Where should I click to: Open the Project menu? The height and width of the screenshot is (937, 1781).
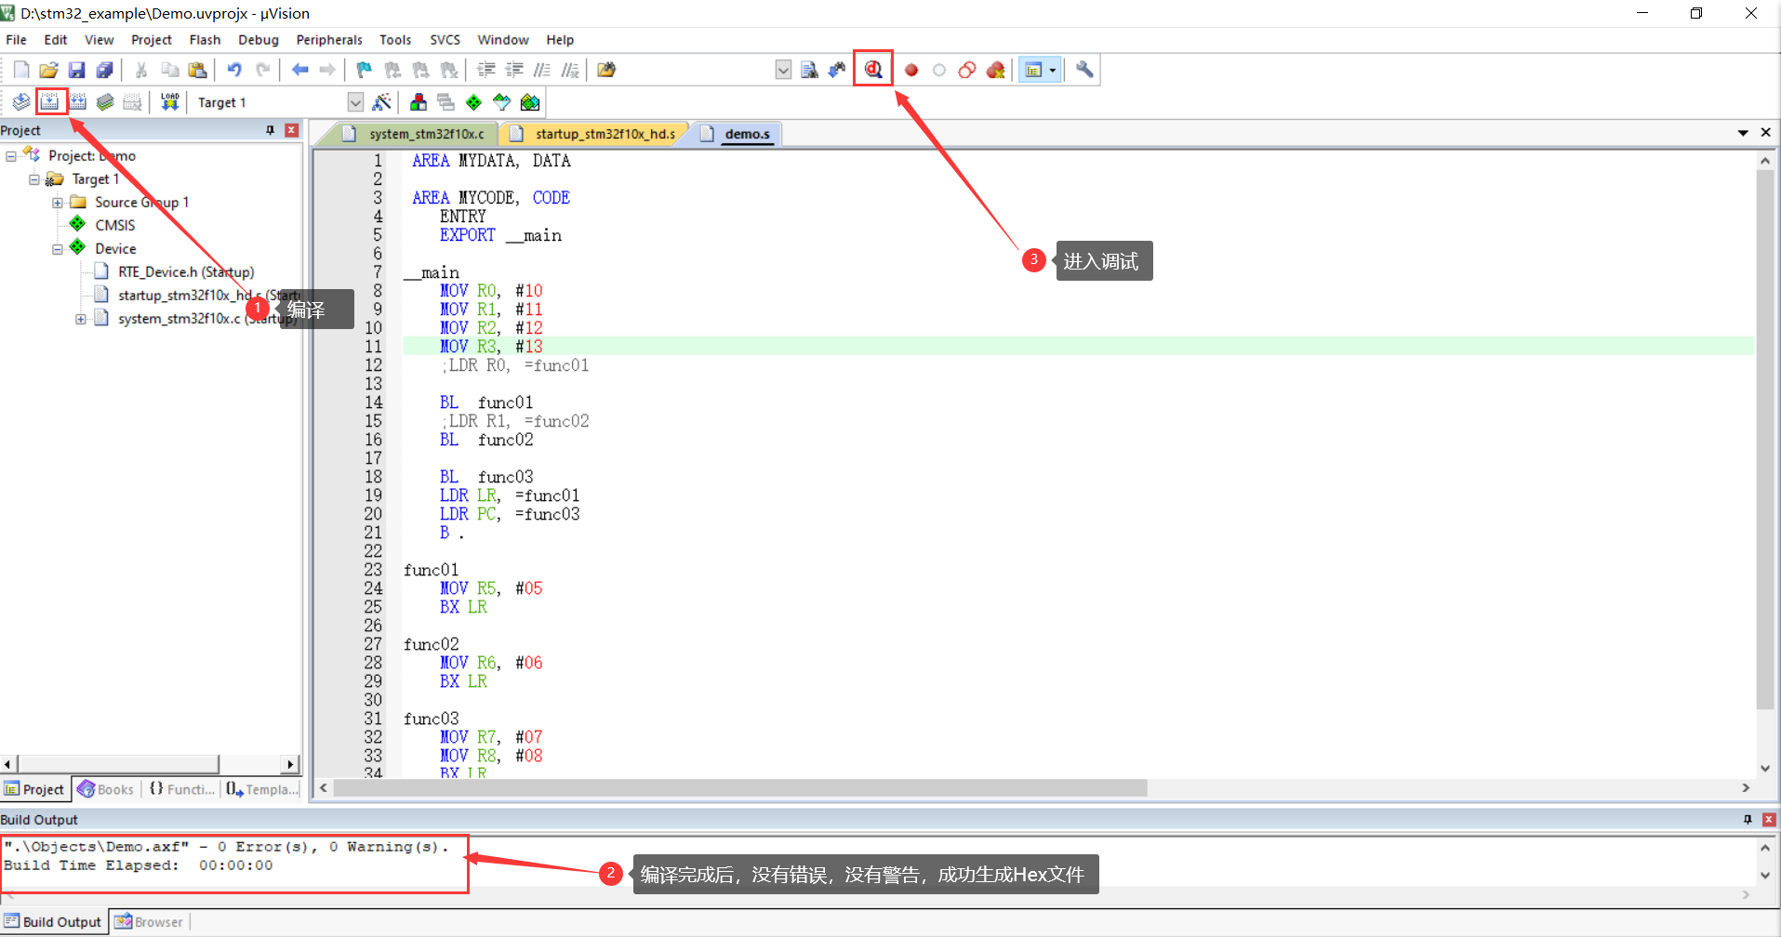[152, 40]
